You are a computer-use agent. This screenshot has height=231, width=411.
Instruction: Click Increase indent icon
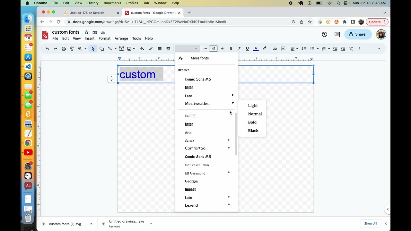point(343,49)
